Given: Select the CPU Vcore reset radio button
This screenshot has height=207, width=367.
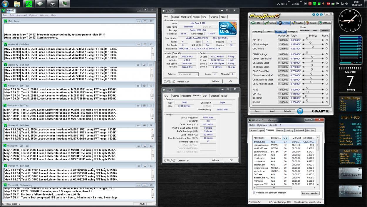Looking at the screenshot, I should [x=326, y=49].
